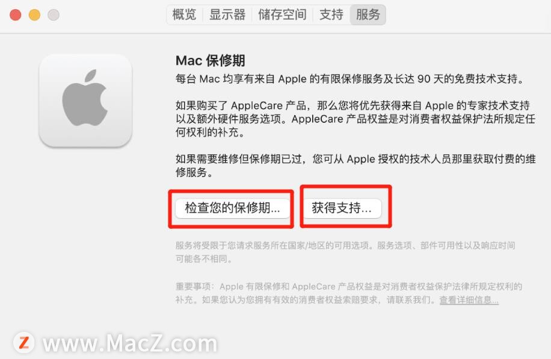The height and width of the screenshot is (359, 551).
Task: Click the www.MacZ.com watermark text
Action: [130, 343]
